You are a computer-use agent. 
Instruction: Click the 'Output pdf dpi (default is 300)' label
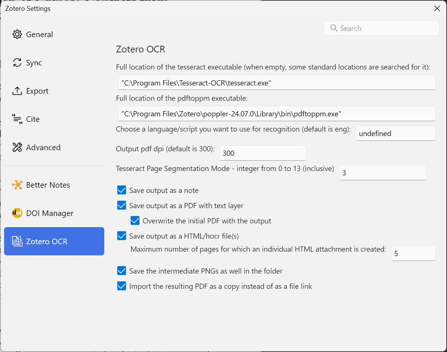click(165, 149)
